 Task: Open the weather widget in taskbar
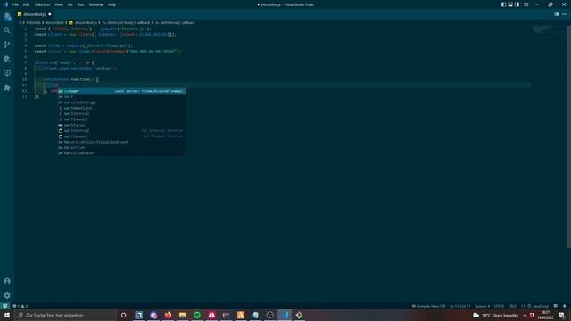pos(495,315)
